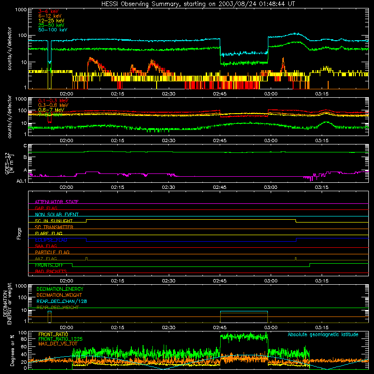This screenshot has height=374, width=374.
Task: Click the REAR_DEC_WEIGHT legend label
Action: [58, 308]
